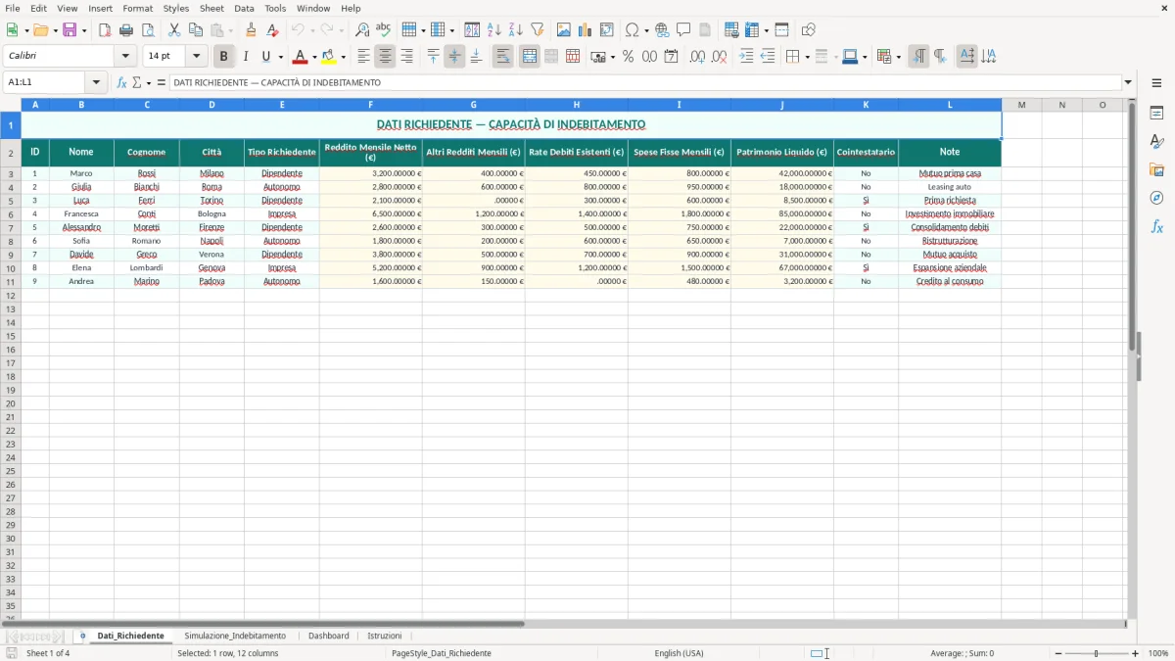The width and height of the screenshot is (1175, 661).
Task: Sort Ascending using A-Z icon
Action: [493, 30]
